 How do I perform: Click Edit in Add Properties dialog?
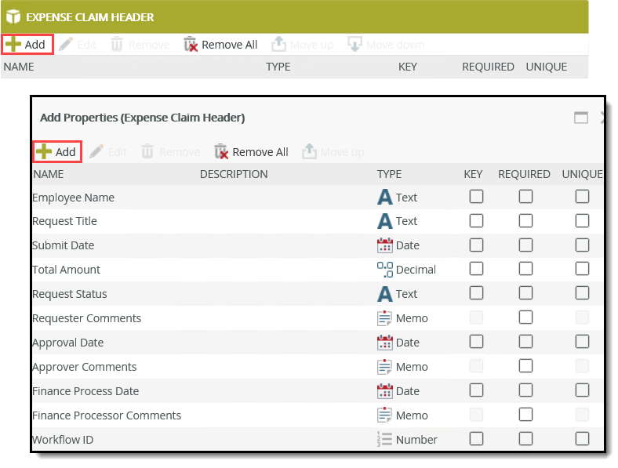pyautogui.click(x=108, y=151)
